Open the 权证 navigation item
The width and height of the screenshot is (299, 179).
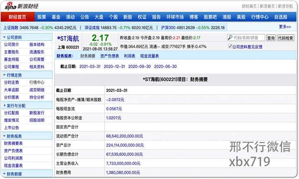(x=142, y=17)
